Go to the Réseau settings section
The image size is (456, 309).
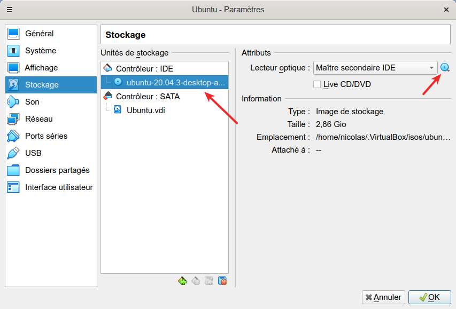[38, 119]
